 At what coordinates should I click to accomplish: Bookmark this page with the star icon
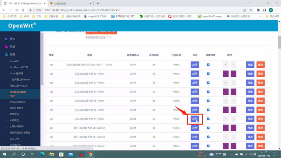pyautogui.click(x=251, y=10)
